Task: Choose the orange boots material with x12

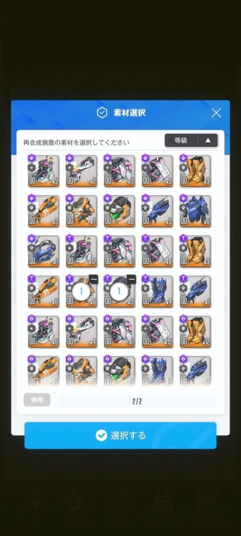Action: point(196,331)
